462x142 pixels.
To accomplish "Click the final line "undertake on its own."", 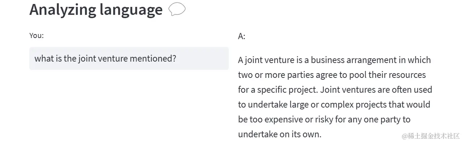I will point(280,134).
